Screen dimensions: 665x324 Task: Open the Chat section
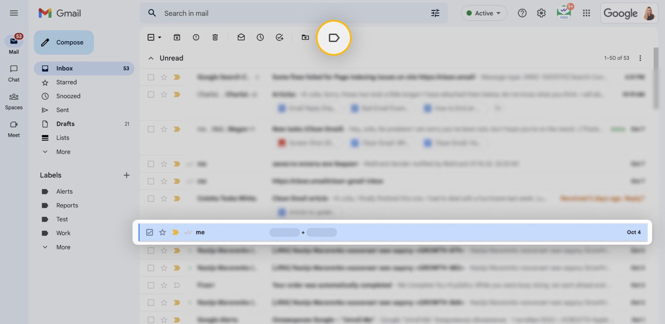(x=14, y=73)
